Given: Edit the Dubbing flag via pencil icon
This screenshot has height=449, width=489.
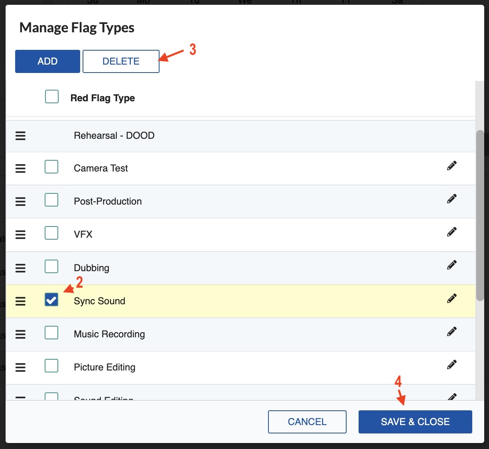Looking at the screenshot, I should [x=452, y=265].
